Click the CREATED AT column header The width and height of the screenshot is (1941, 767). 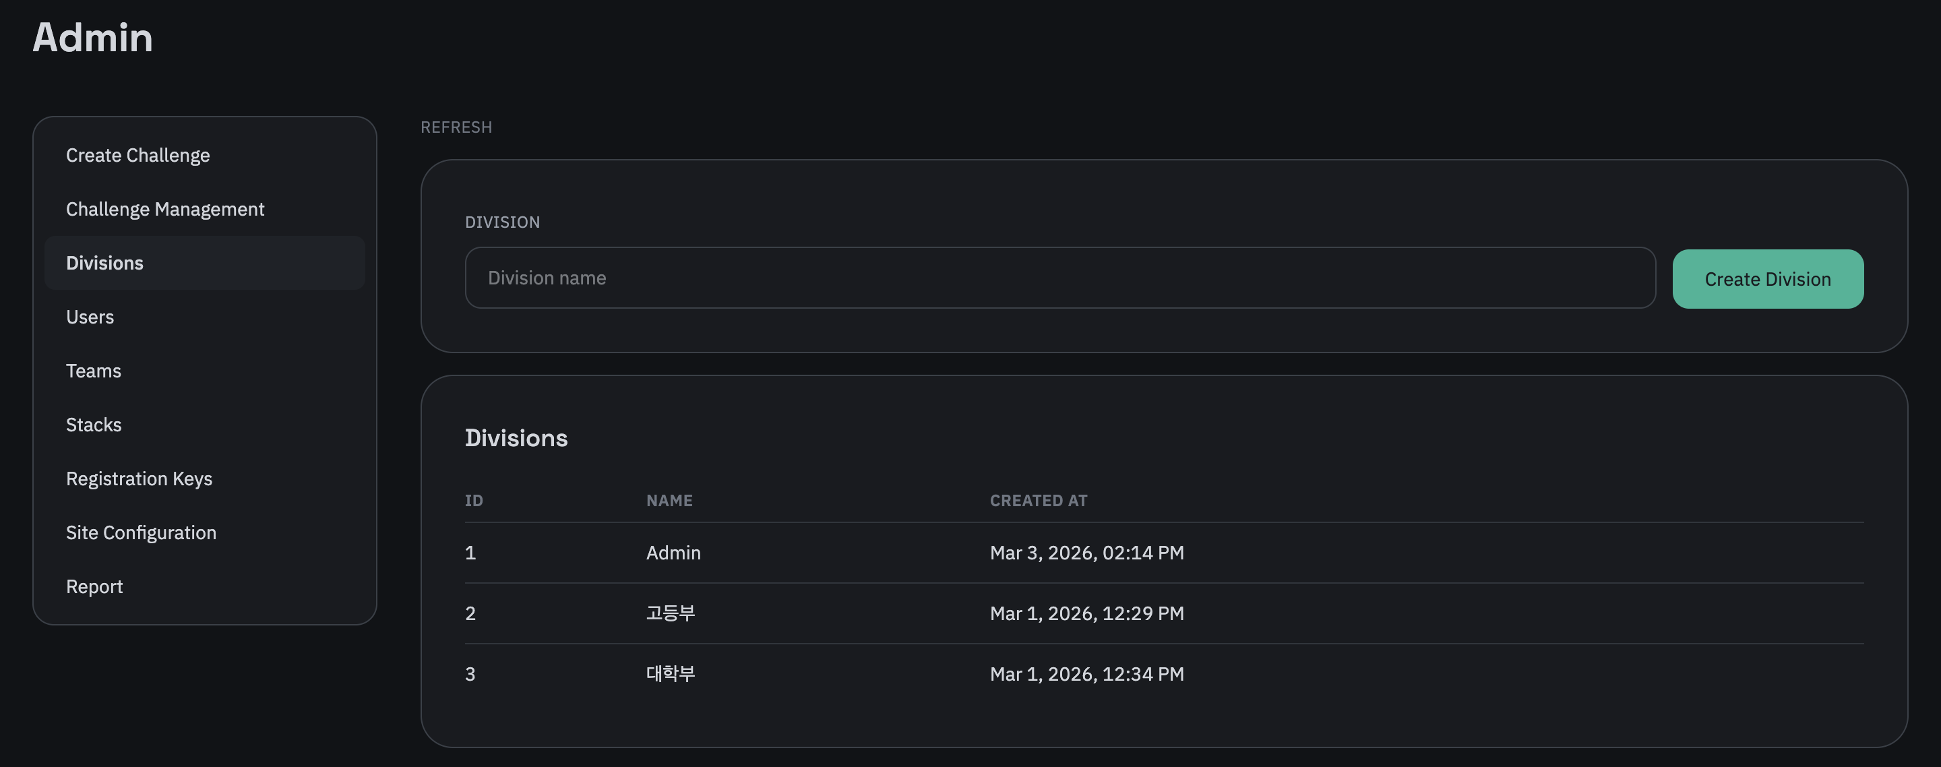(1039, 500)
